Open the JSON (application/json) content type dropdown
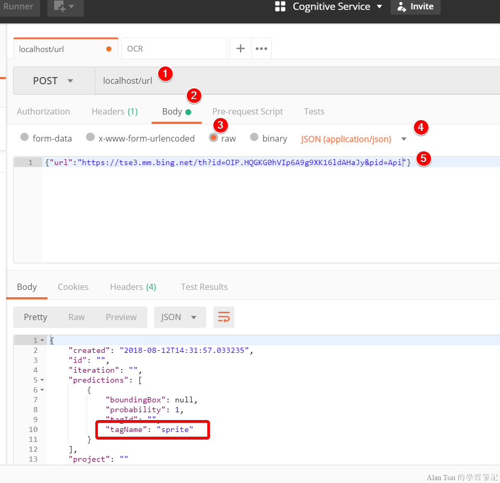500x483 pixels. tap(354, 139)
